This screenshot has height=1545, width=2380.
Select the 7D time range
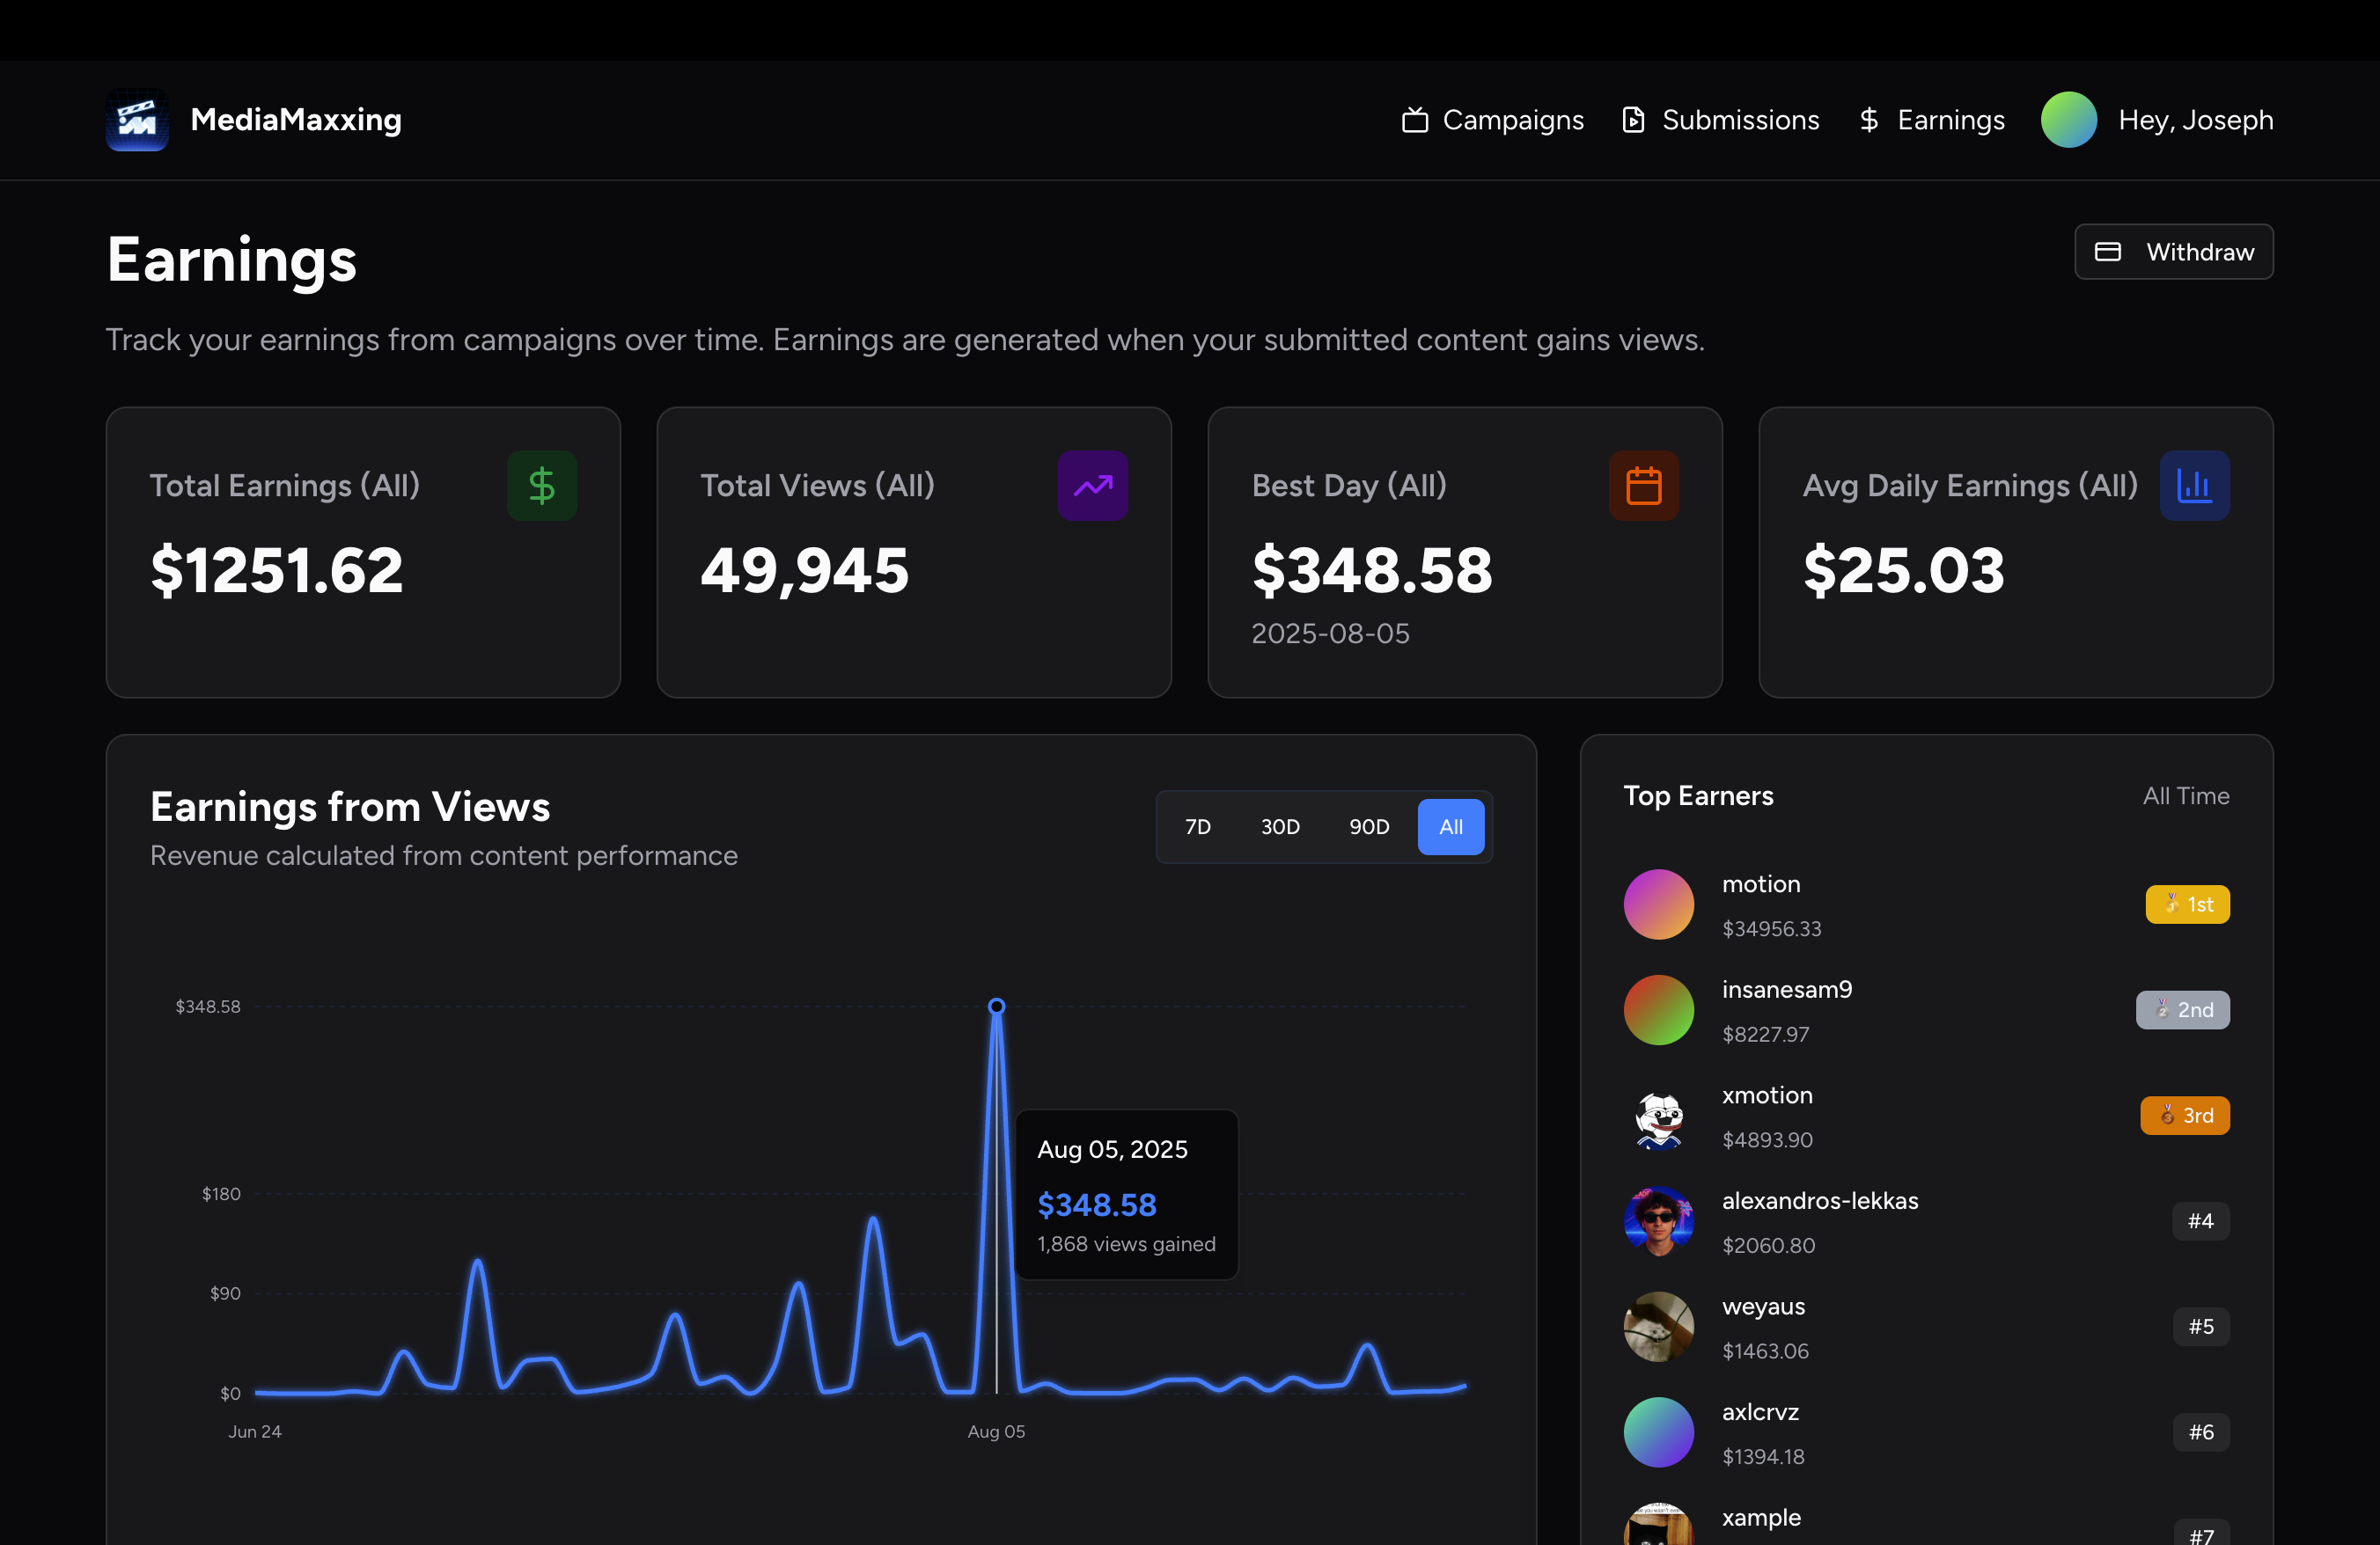tap(1197, 826)
